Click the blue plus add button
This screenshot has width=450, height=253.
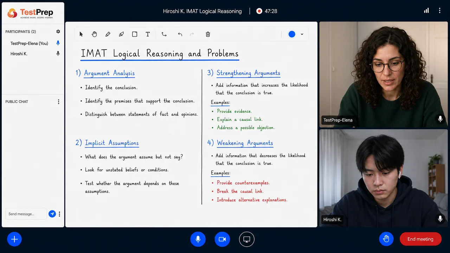pyautogui.click(x=14, y=239)
